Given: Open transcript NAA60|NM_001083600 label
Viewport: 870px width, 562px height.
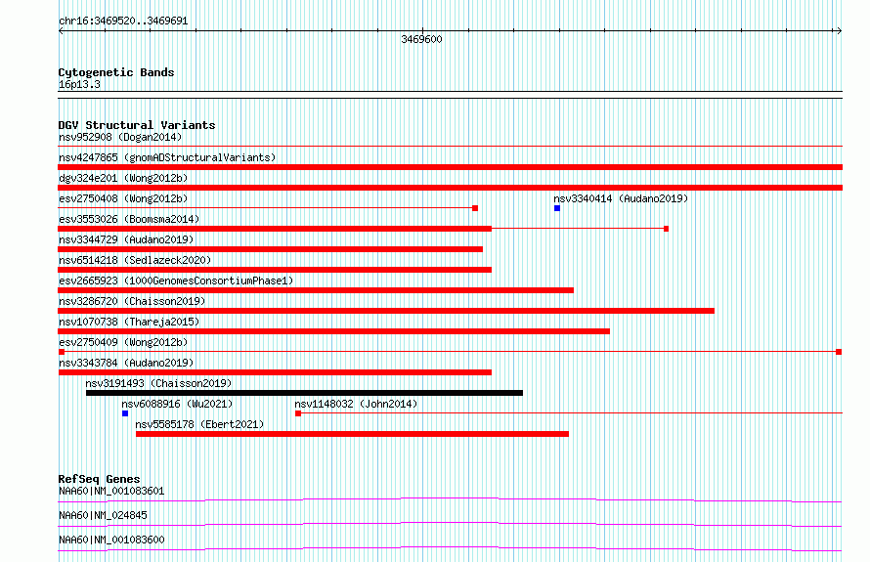Looking at the screenshot, I should tap(111, 540).
